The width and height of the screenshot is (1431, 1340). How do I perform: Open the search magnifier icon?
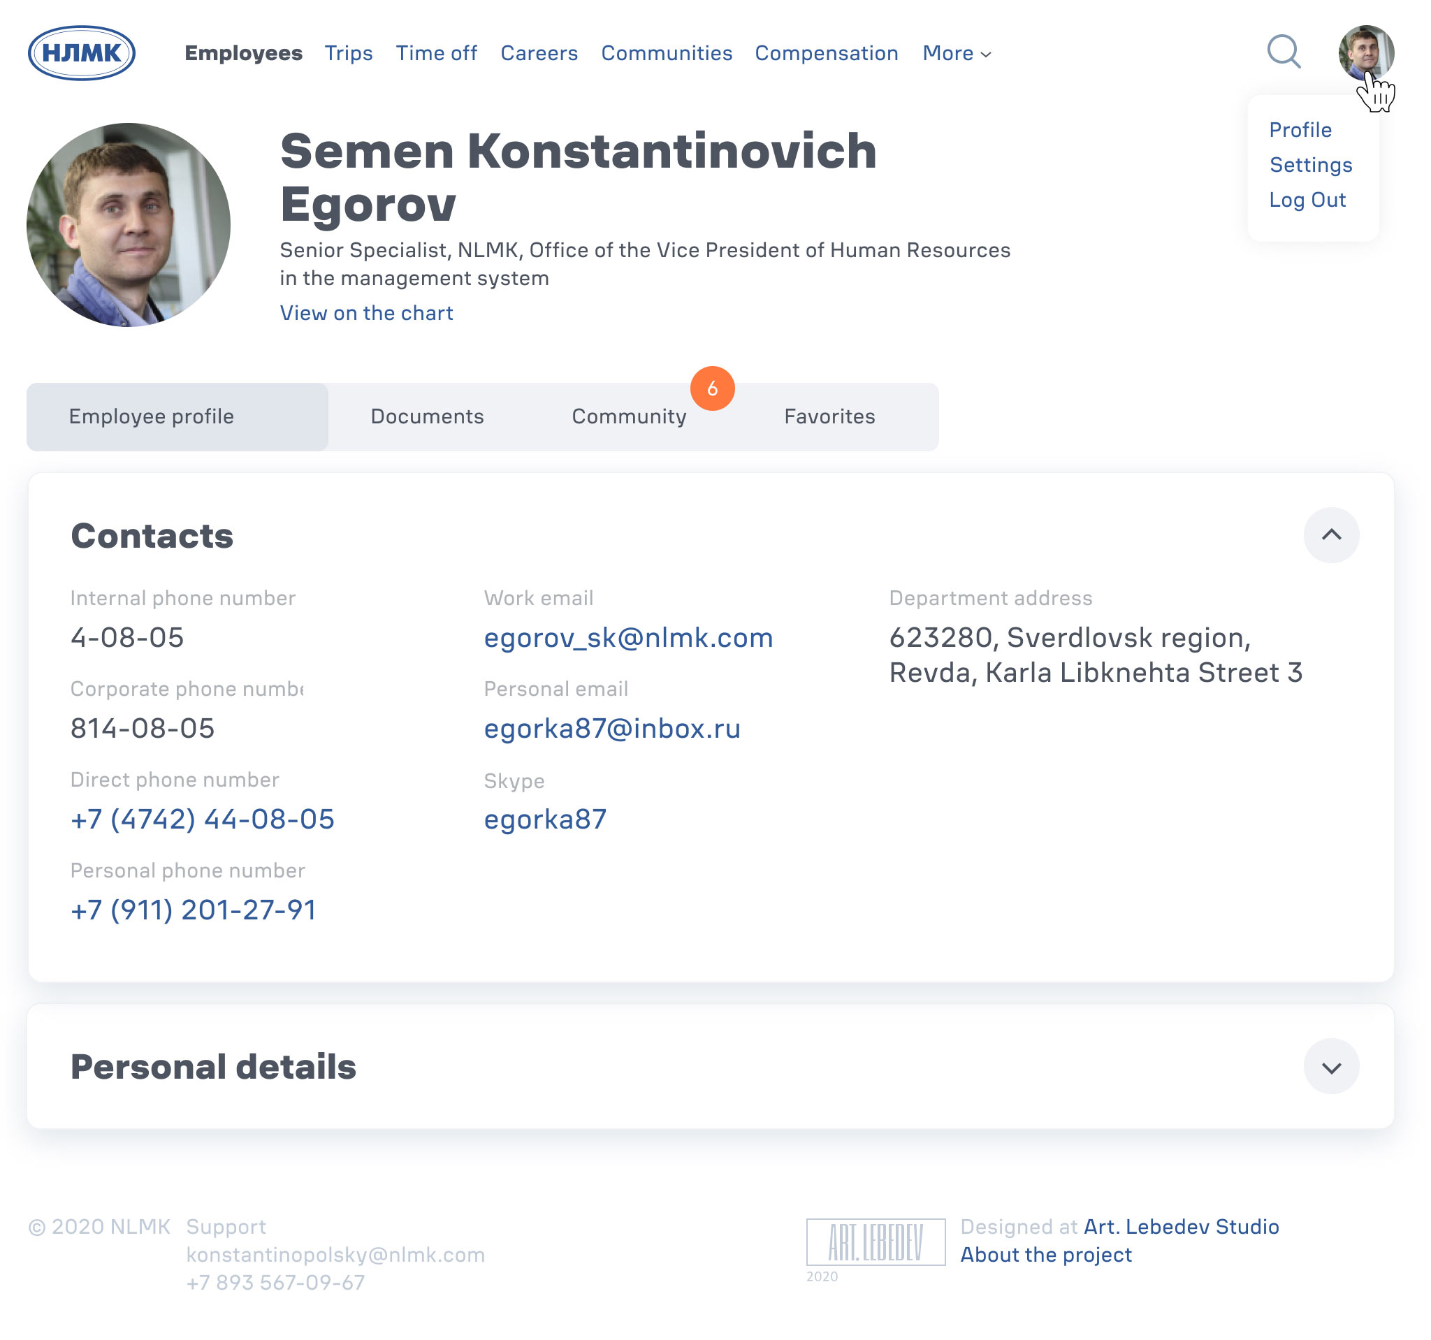[x=1284, y=52]
